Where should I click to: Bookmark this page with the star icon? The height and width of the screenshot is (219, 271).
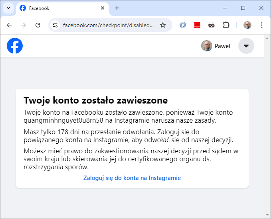(x=162, y=25)
